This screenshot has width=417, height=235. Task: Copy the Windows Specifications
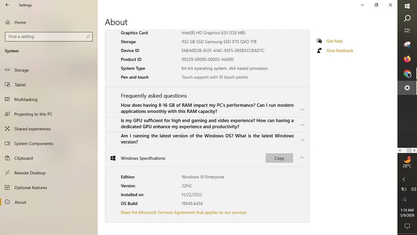(x=279, y=158)
